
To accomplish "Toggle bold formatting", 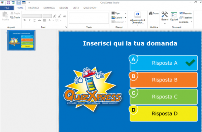I will [x=24, y=20].
